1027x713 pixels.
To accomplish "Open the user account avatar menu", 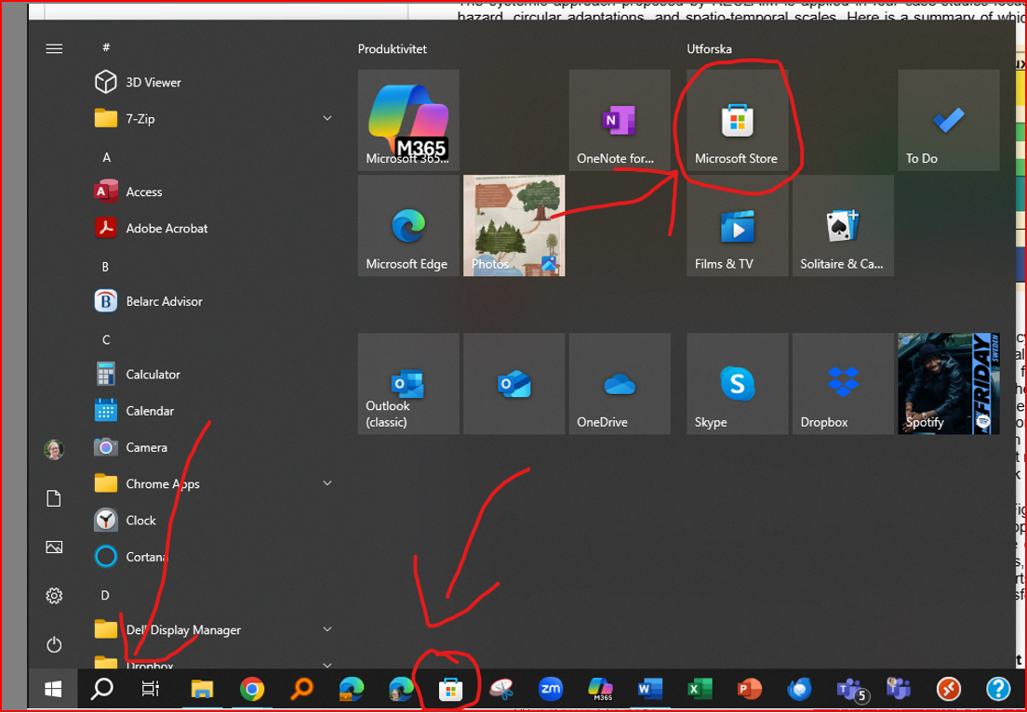I will (x=54, y=450).
